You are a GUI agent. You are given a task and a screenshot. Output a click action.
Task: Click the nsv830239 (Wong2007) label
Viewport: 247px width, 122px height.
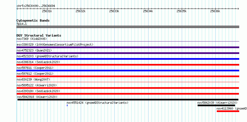pos(33,79)
